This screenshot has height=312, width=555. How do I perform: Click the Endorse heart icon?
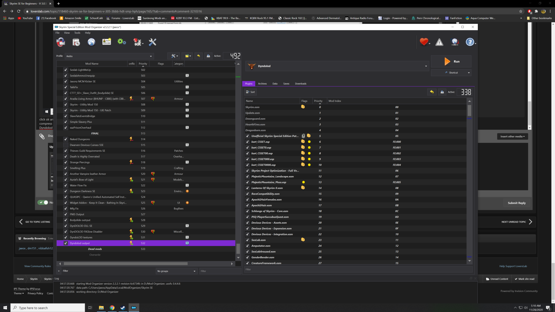(424, 42)
